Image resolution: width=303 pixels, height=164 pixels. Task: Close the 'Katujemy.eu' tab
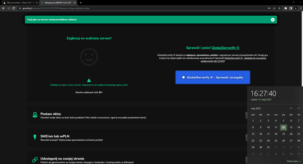[x=75, y=3]
